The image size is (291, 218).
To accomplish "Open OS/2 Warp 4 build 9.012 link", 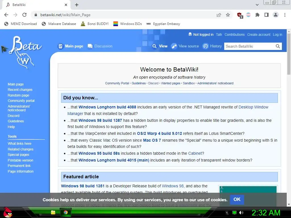I will click(x=159, y=133).
